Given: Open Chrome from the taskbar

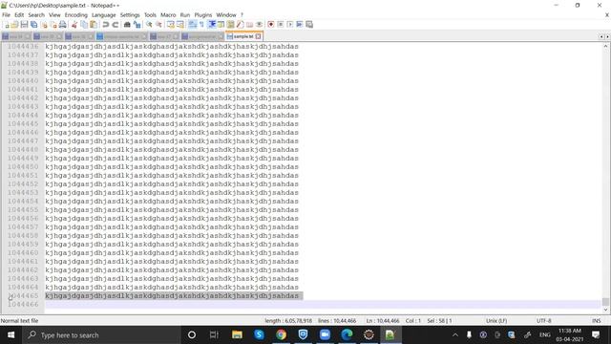Looking at the screenshot, I should click(281, 334).
